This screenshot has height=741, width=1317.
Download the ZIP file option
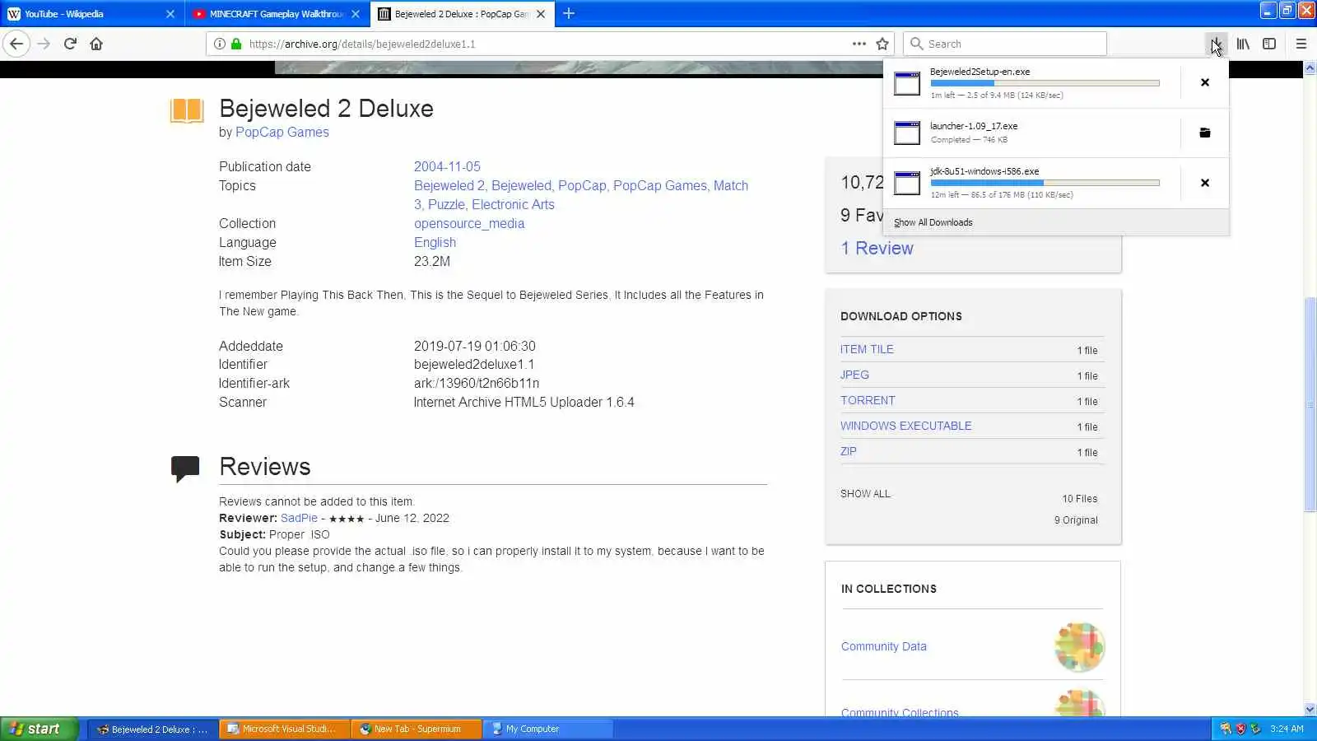coord(848,452)
